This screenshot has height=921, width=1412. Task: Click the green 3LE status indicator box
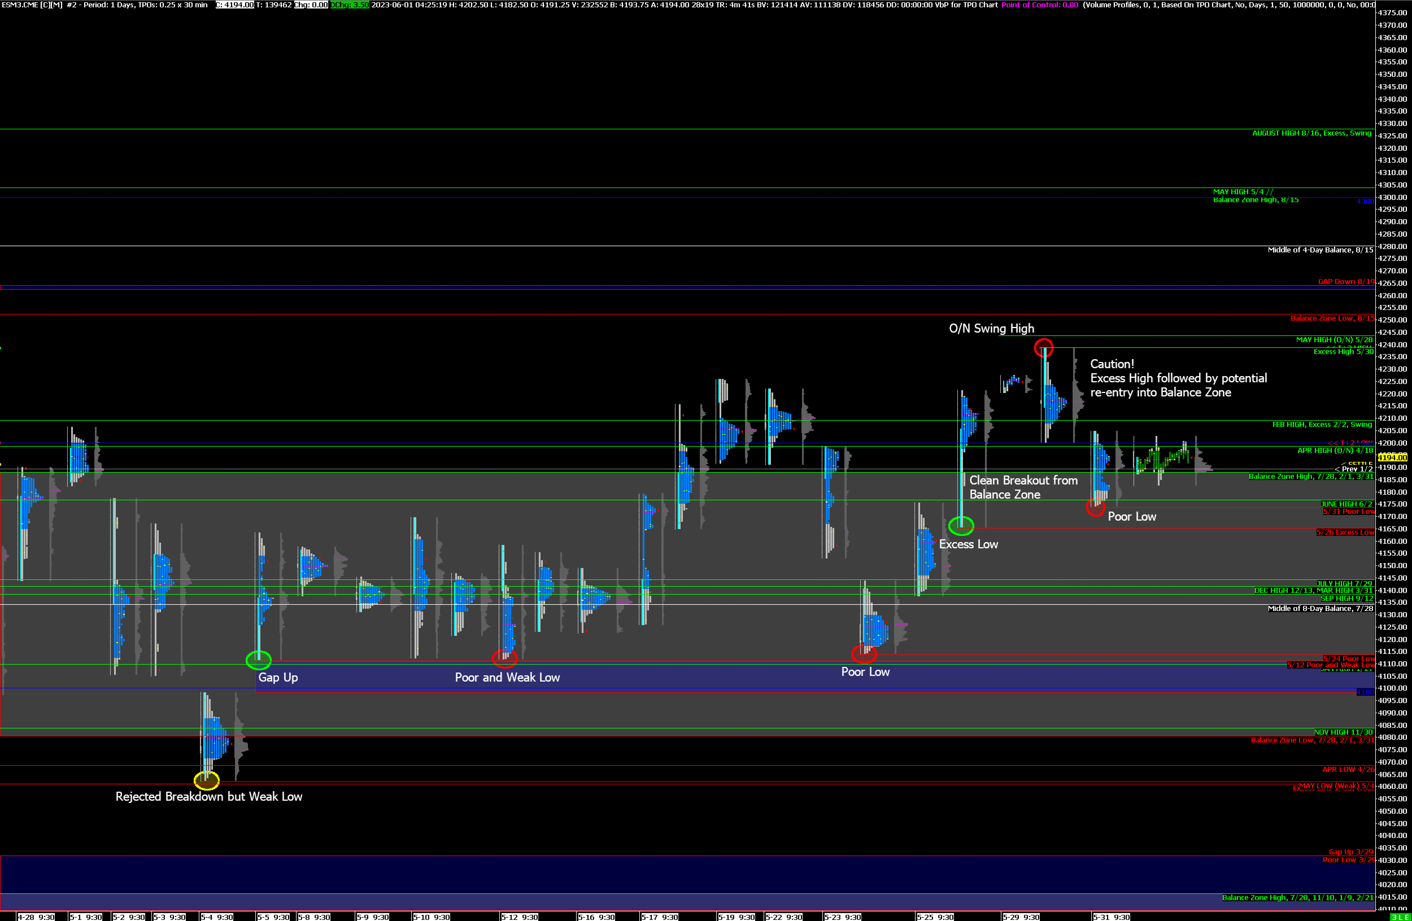tap(1400, 917)
